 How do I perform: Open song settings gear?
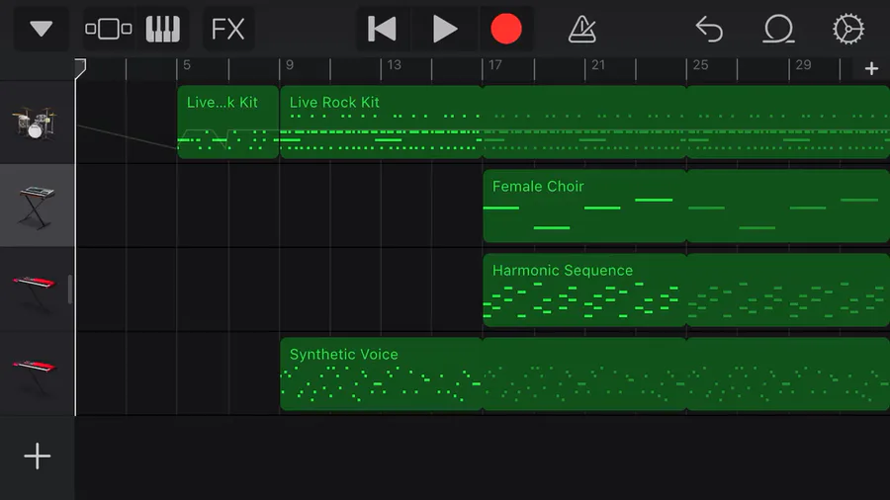pyautogui.click(x=848, y=29)
